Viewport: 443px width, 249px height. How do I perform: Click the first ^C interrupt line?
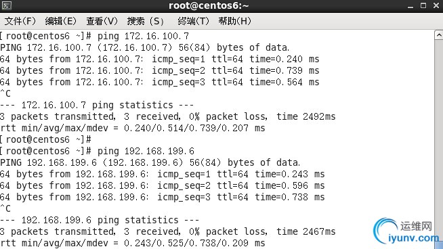5,93
